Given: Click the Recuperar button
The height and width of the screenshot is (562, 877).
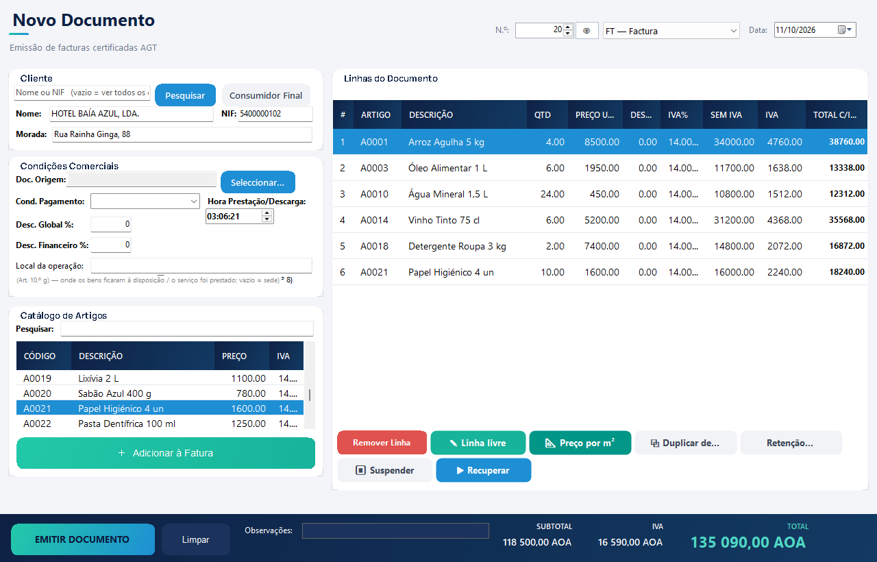Looking at the screenshot, I should (x=483, y=471).
